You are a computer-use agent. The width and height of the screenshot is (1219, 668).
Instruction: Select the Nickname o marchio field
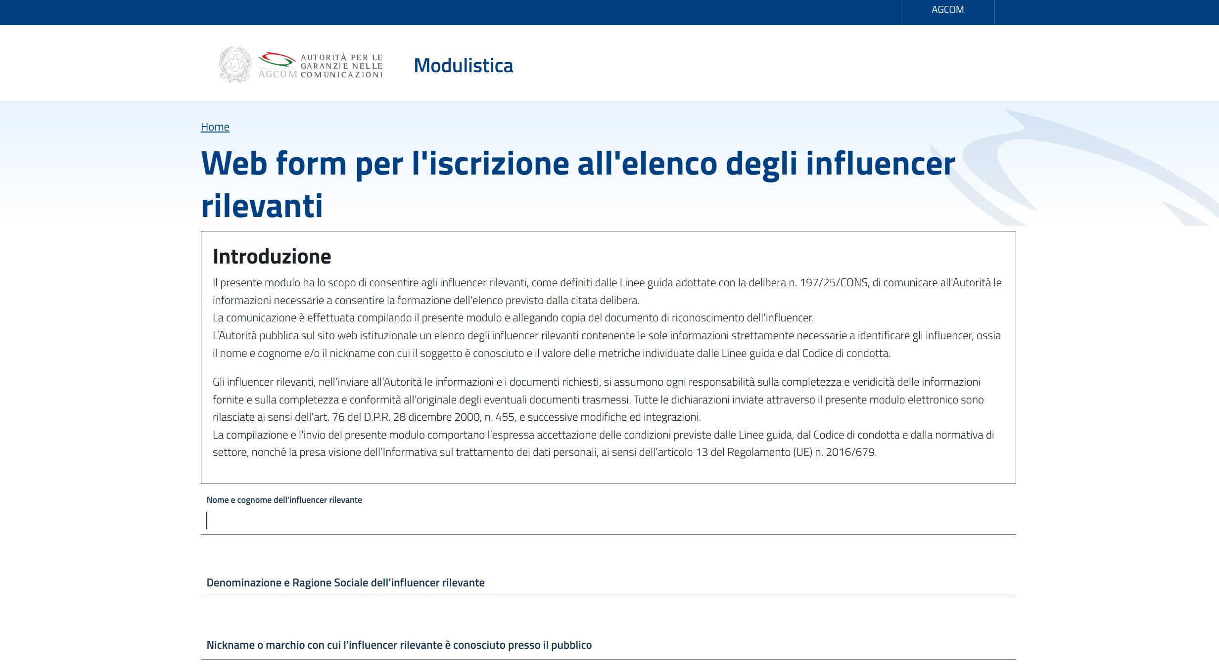[x=608, y=645]
